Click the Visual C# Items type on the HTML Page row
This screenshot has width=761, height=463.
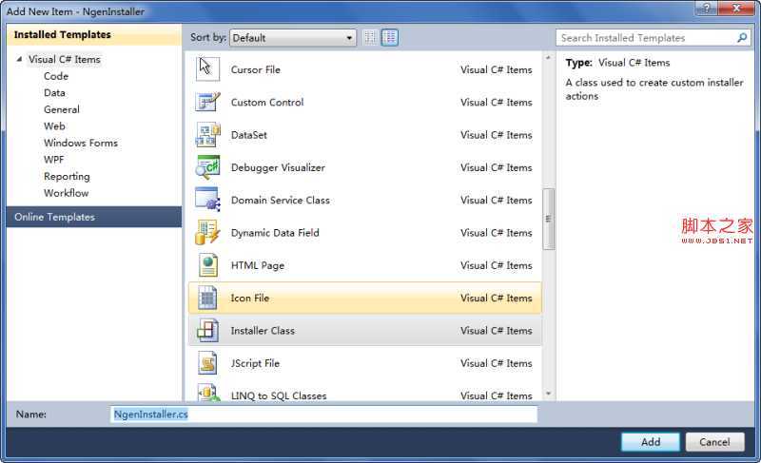click(497, 265)
